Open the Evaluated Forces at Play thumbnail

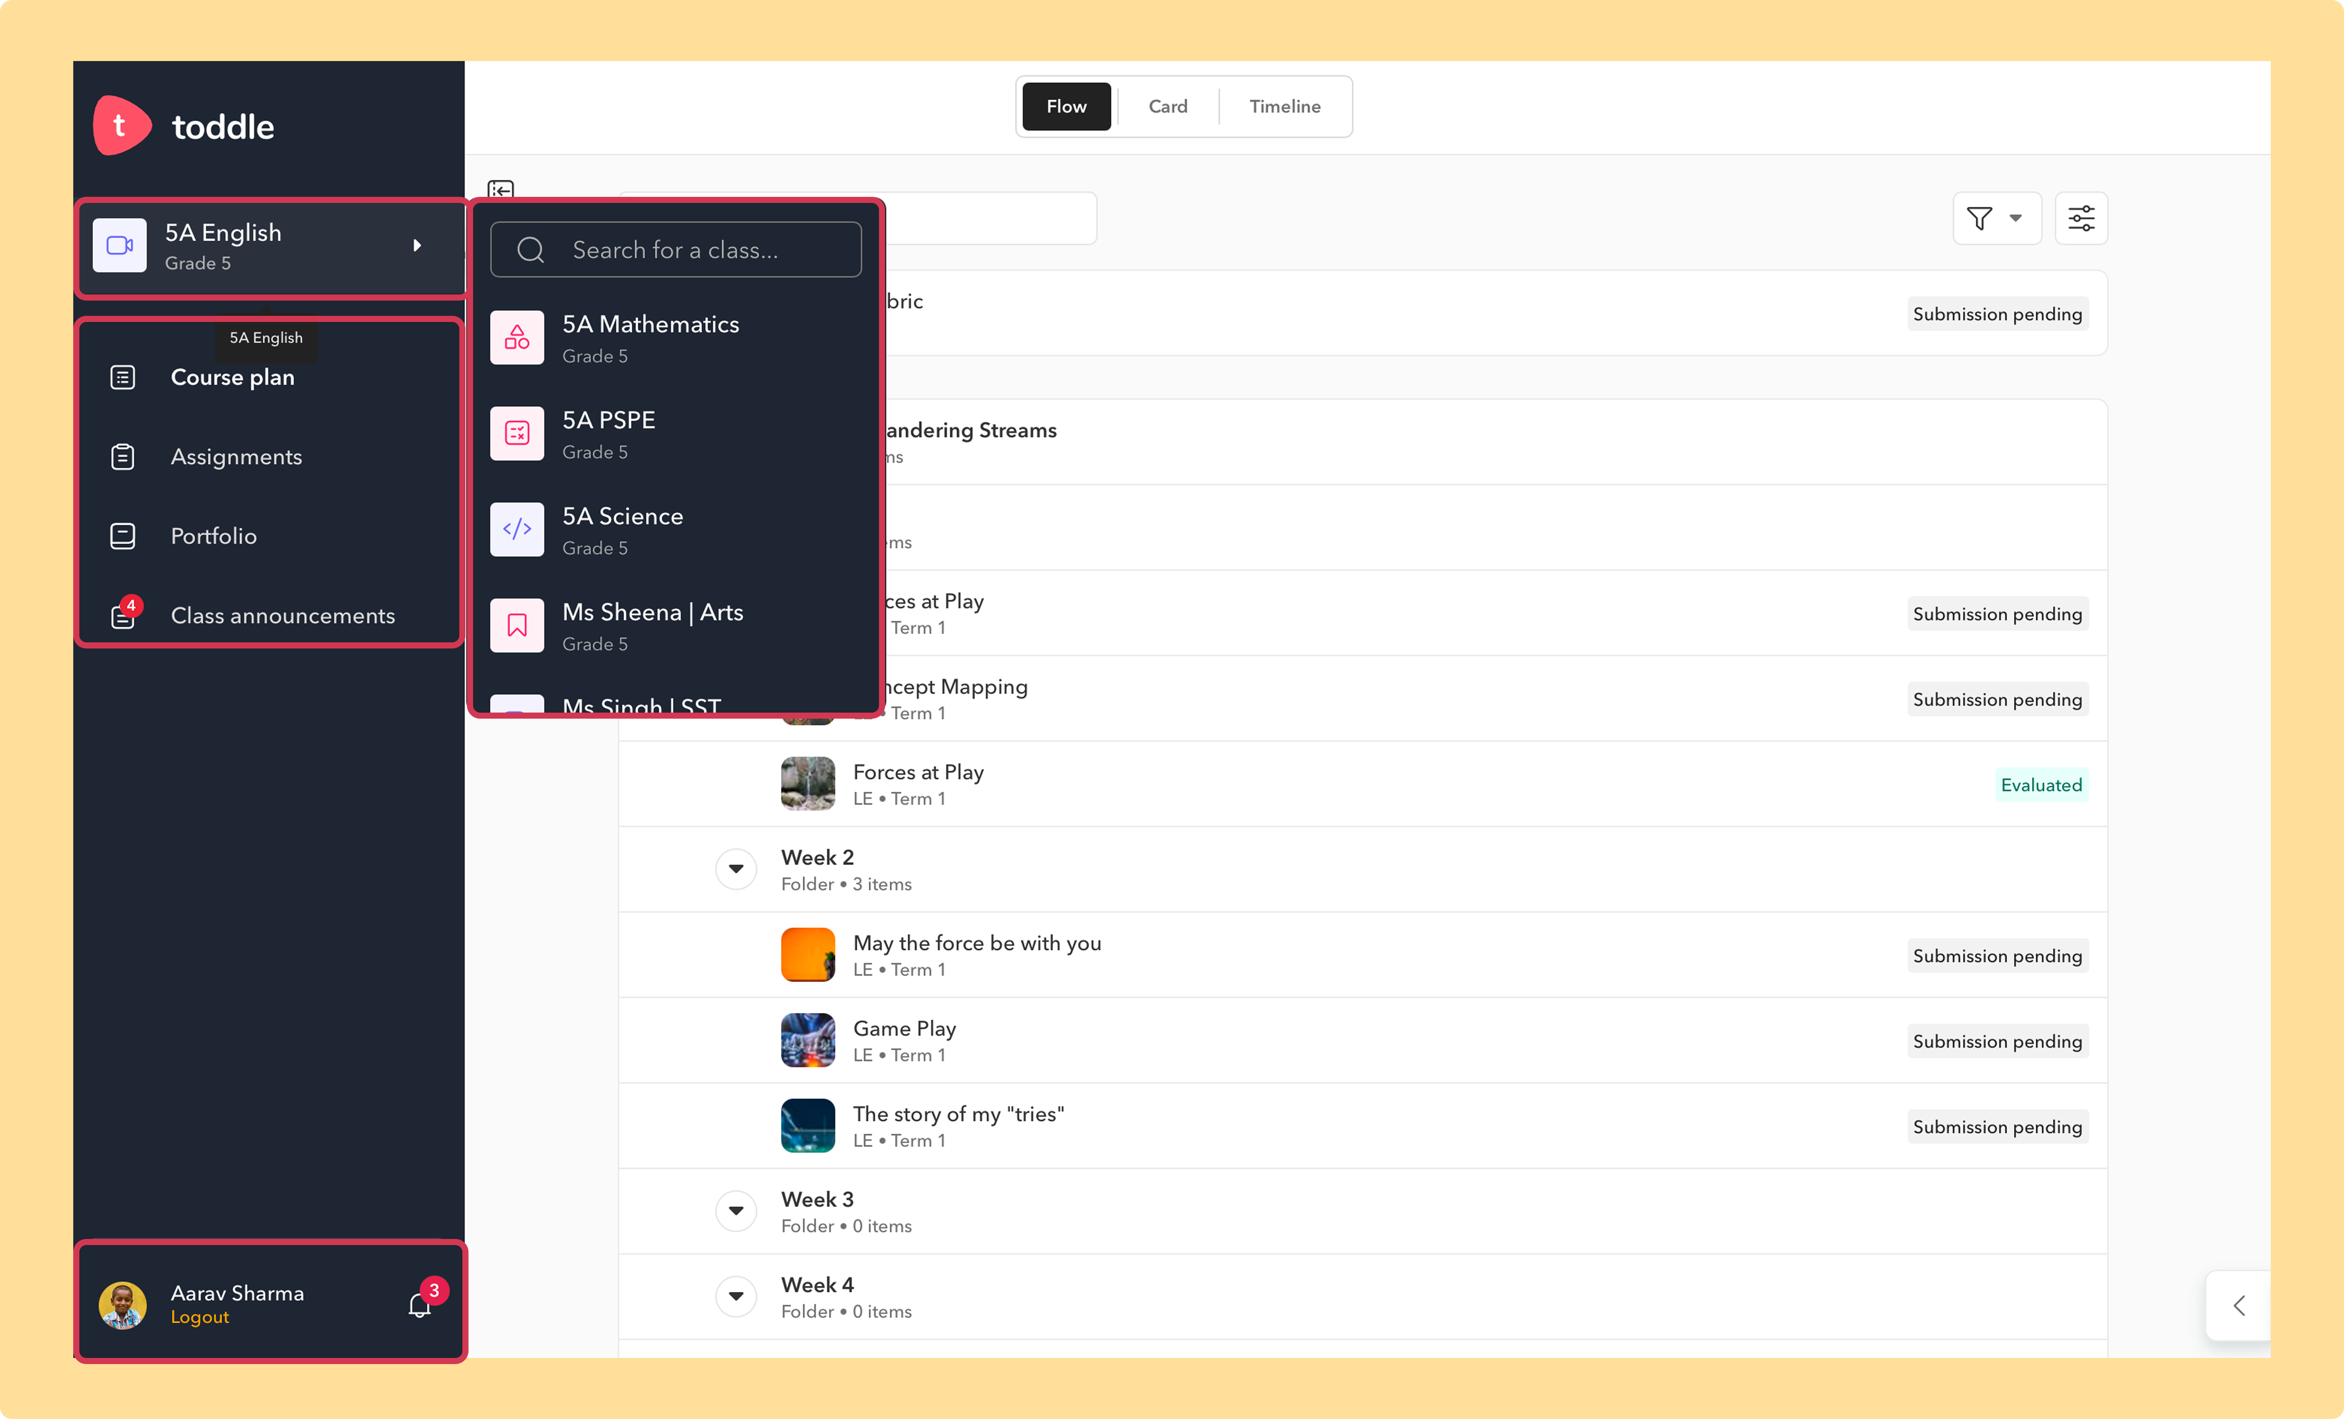point(808,784)
